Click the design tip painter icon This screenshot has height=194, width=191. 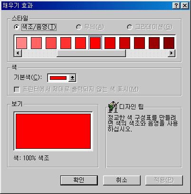[113, 107]
